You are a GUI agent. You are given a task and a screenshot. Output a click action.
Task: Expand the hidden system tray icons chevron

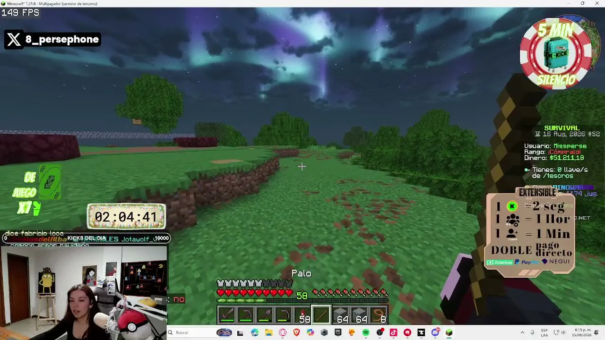click(x=522, y=332)
